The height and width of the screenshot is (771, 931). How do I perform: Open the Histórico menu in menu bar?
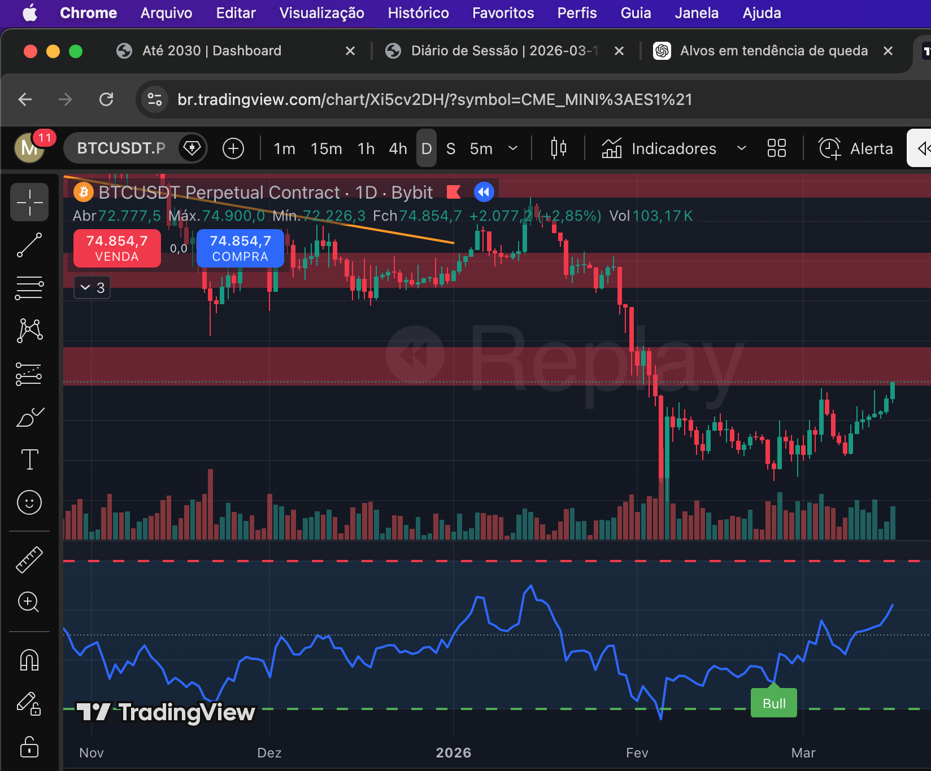click(x=418, y=13)
